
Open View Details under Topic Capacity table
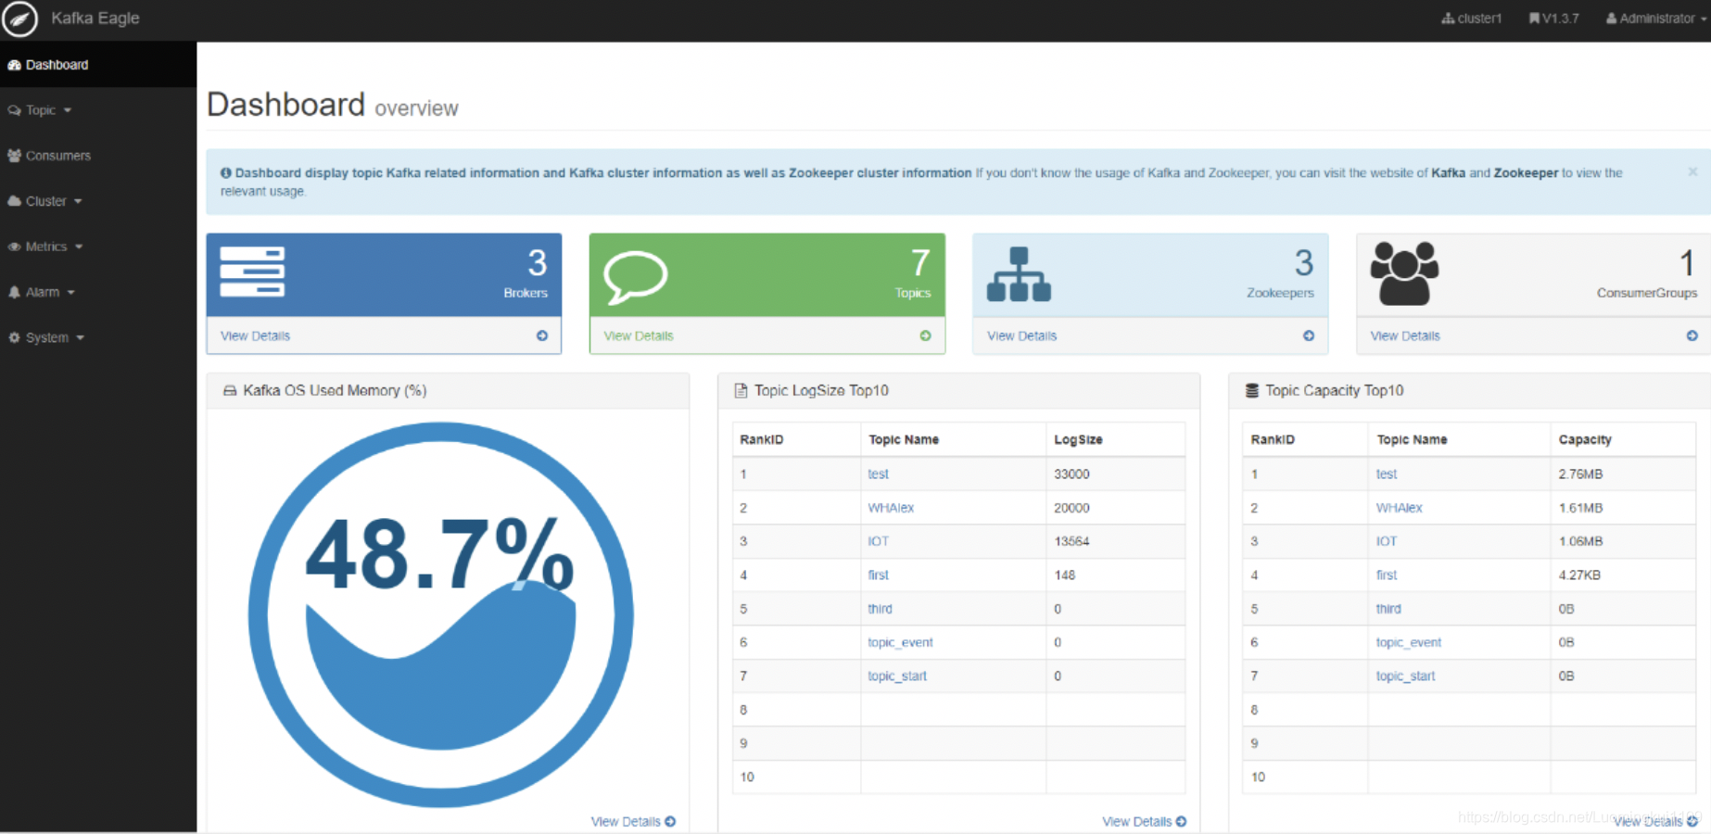[1655, 822]
